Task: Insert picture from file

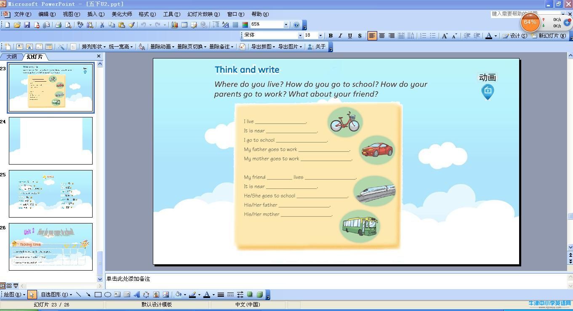Action: point(166,295)
